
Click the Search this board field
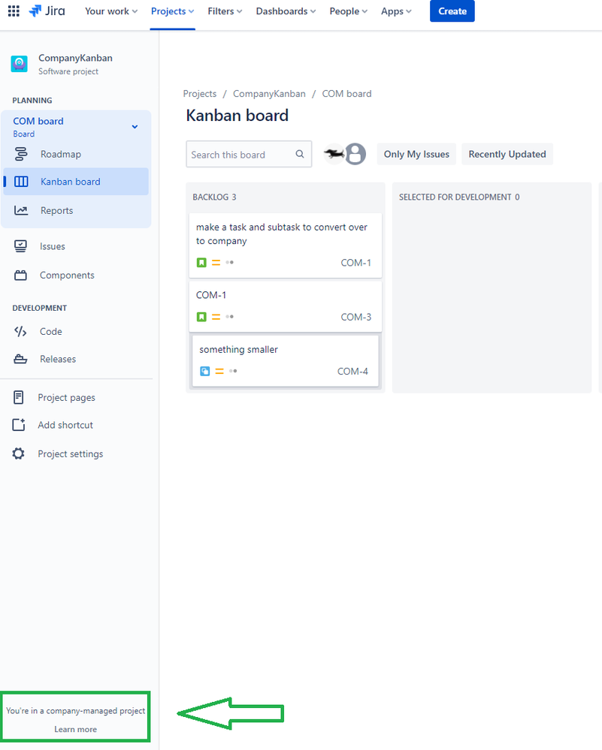249,154
